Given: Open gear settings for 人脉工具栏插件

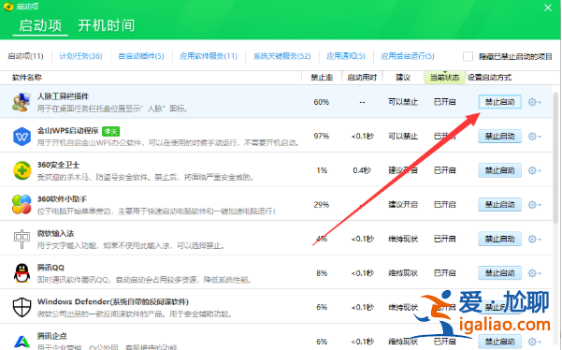Looking at the screenshot, I should (534, 102).
